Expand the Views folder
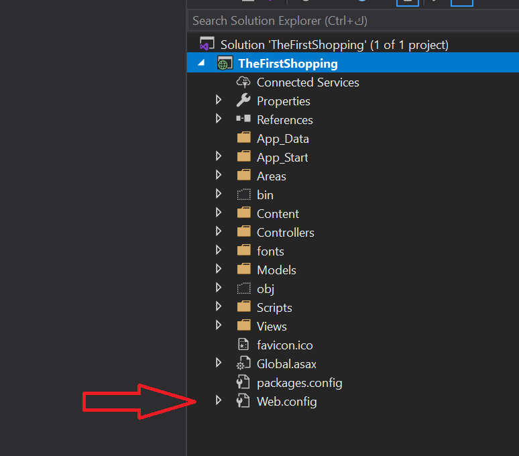This screenshot has width=519, height=456. coord(219,325)
